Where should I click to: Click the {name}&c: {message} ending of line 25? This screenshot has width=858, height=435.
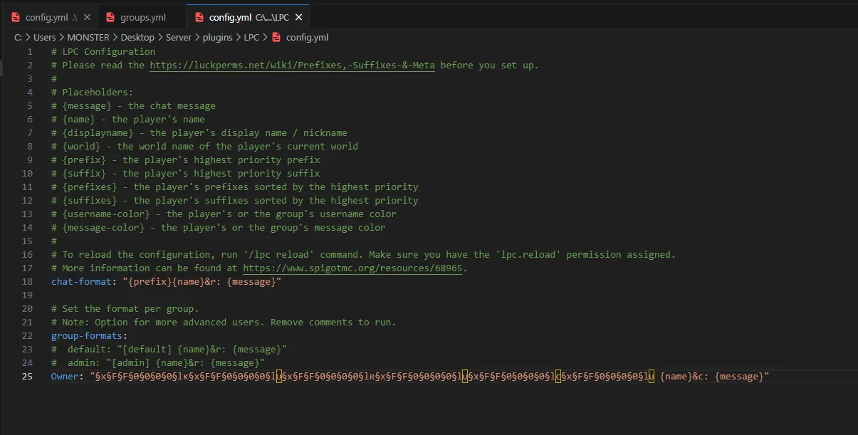[712, 376]
